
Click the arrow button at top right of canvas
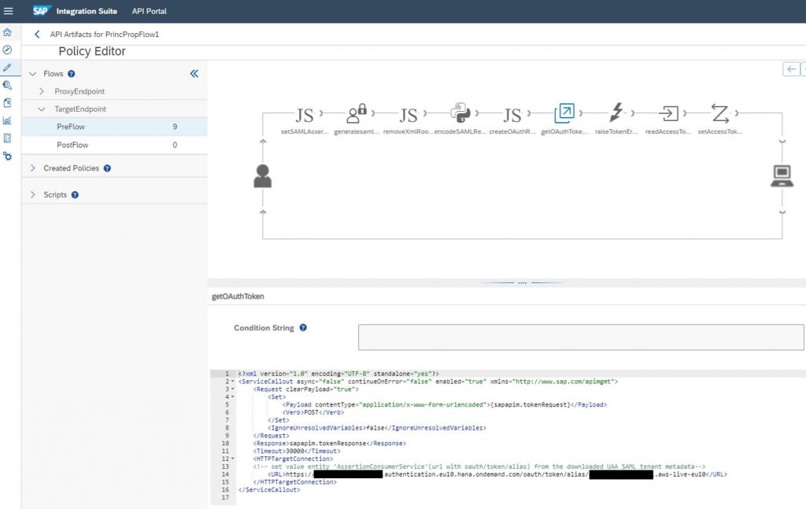click(791, 68)
